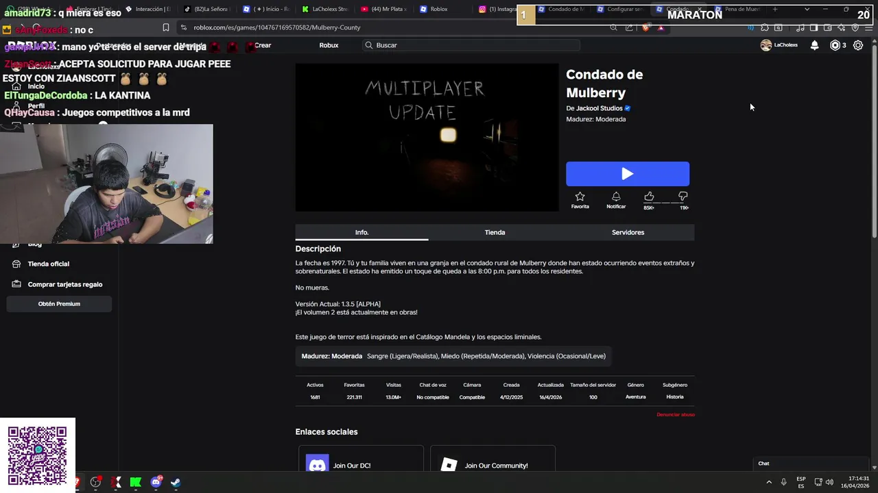Open Roblox settings gear icon
Image resolution: width=878 pixels, height=493 pixels.
pyautogui.click(x=858, y=45)
